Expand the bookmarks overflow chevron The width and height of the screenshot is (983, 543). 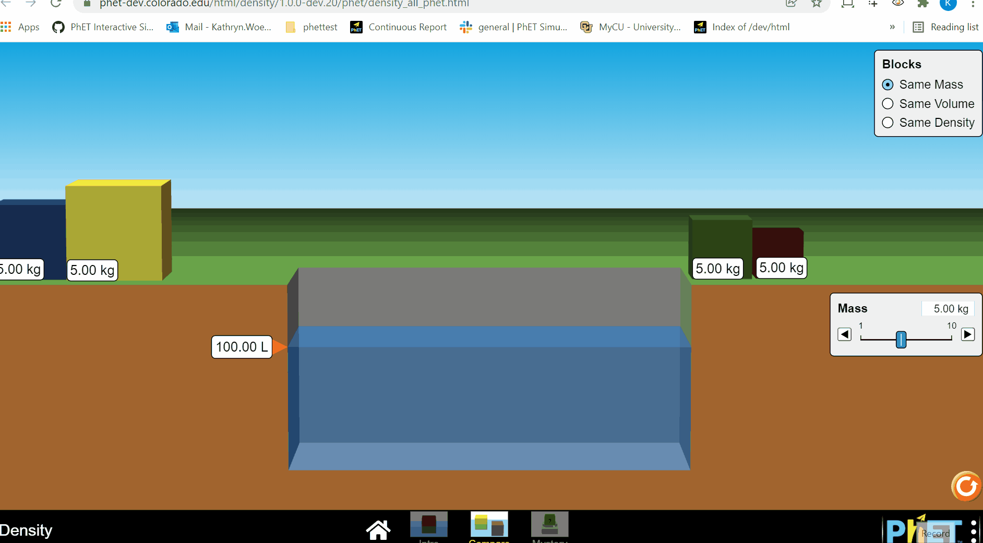point(893,27)
